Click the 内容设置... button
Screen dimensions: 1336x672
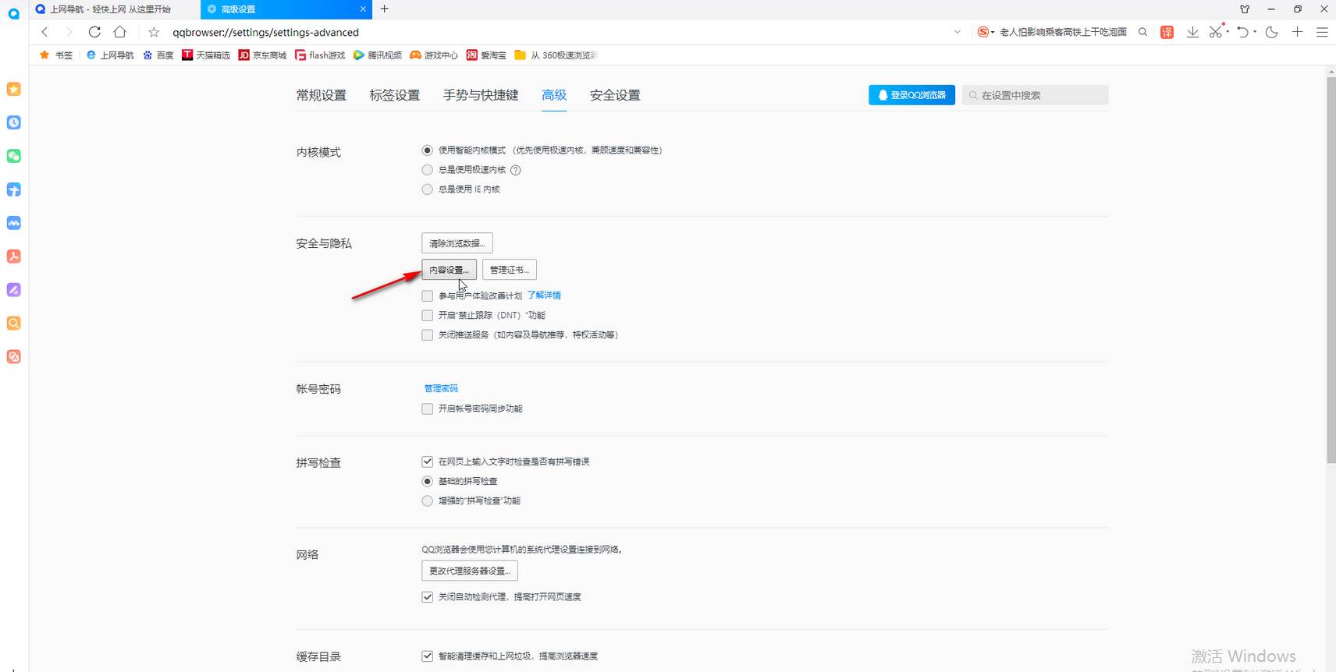449,270
